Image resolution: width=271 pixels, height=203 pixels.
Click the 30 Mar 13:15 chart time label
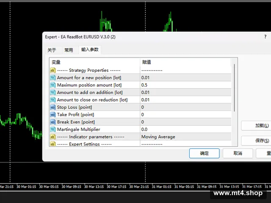(94, 187)
